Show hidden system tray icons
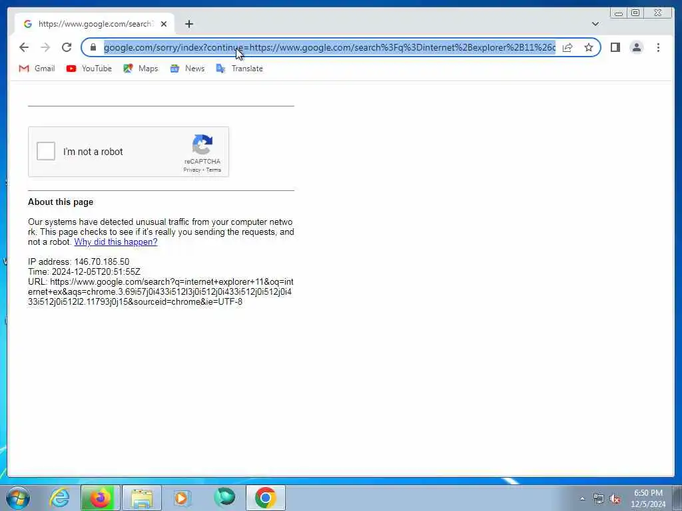 [x=582, y=498]
